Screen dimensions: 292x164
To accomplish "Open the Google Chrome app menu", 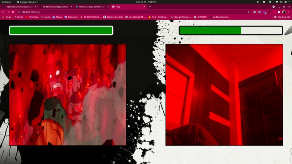I will (27, 2).
